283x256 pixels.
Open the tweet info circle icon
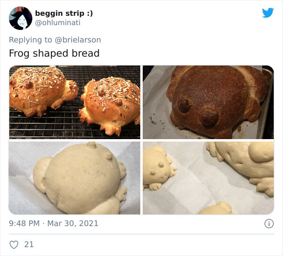(269, 224)
